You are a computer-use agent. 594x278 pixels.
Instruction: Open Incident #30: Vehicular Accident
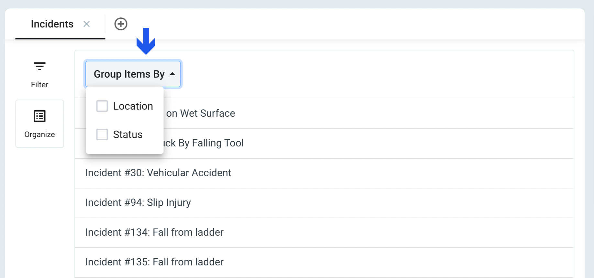[324, 173]
